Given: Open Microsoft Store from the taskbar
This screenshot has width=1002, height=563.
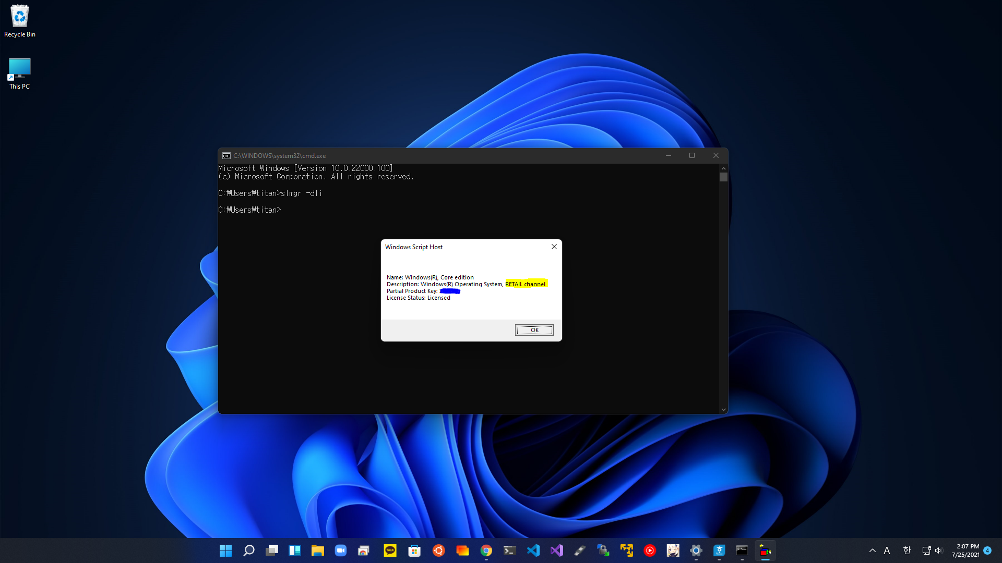Looking at the screenshot, I should pyautogui.click(x=414, y=550).
